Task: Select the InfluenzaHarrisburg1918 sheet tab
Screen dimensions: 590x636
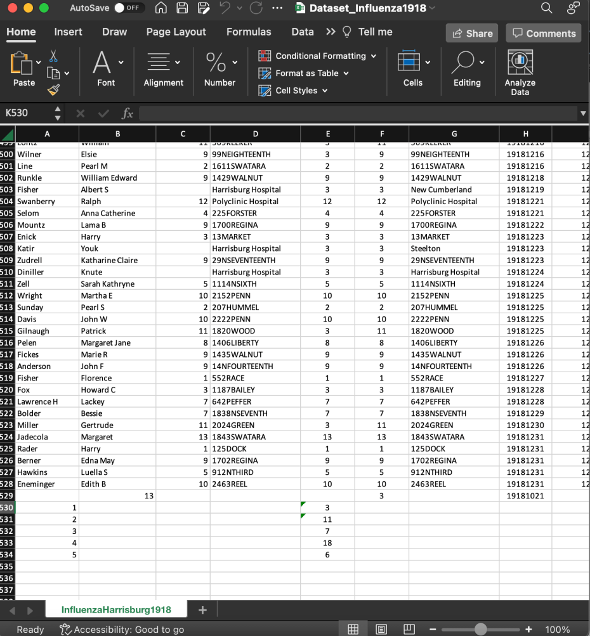Action: click(x=116, y=609)
